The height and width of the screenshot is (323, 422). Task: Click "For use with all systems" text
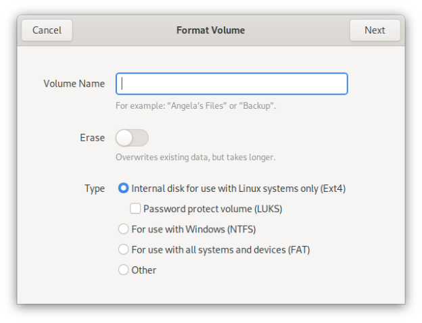click(x=220, y=249)
